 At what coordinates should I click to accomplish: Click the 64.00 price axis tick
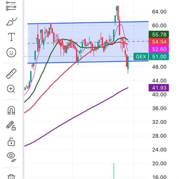[x=159, y=12]
